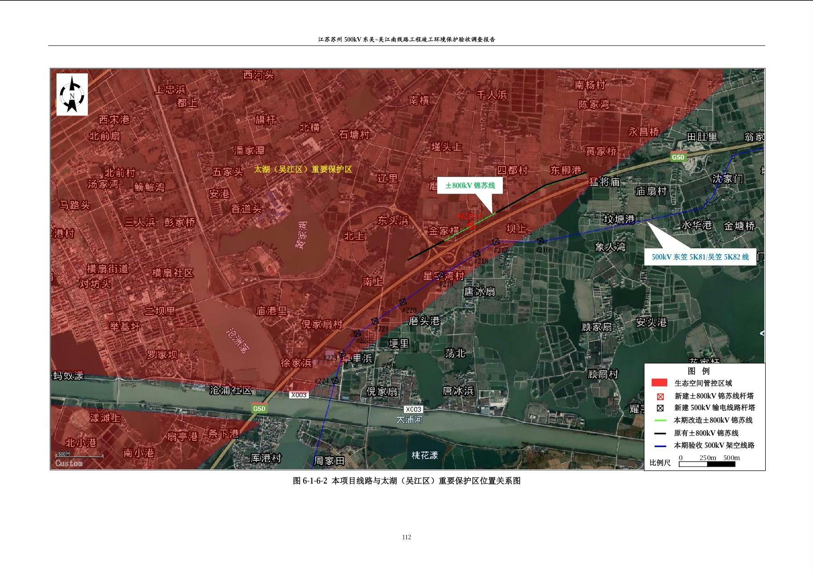Click the north arrow compass icon

(72, 95)
